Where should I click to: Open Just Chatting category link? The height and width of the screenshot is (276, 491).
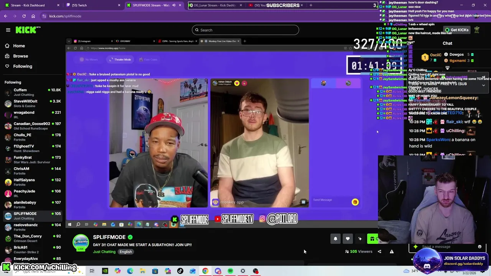[104, 252]
